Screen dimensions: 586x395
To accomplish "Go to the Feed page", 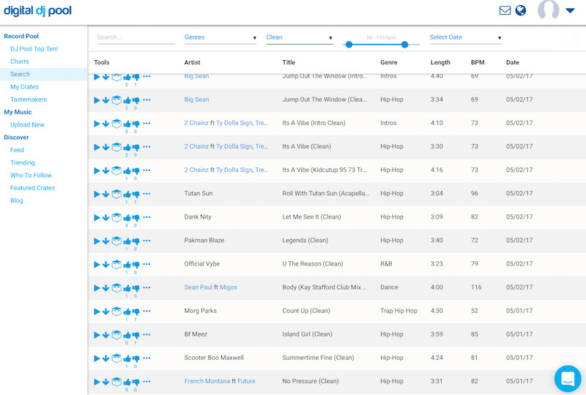I will click(x=17, y=150).
